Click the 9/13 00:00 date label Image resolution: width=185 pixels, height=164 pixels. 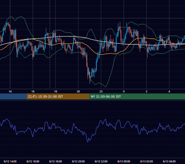(124, 161)
